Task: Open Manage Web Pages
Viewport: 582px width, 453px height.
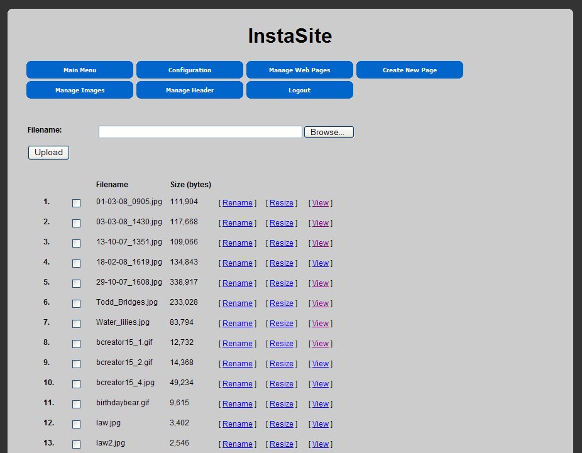Action: point(300,70)
